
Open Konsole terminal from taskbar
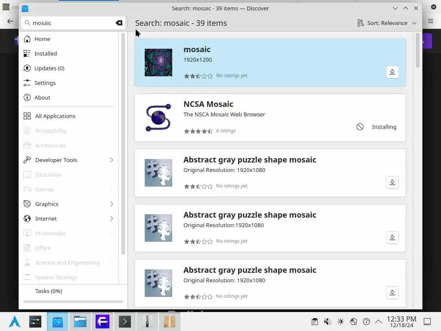[125, 322]
